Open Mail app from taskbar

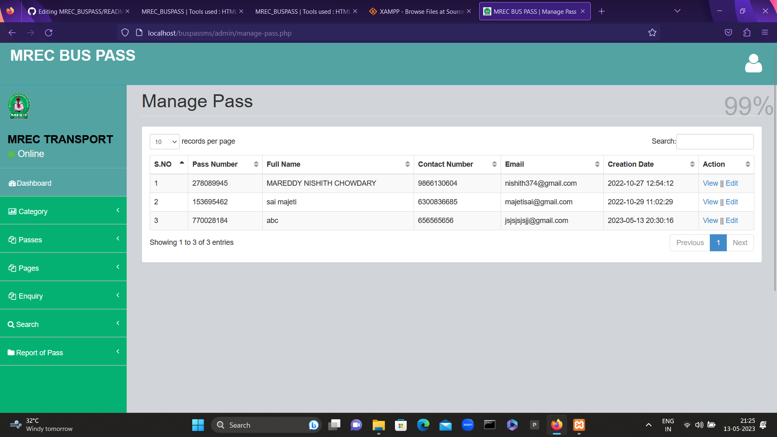445,425
